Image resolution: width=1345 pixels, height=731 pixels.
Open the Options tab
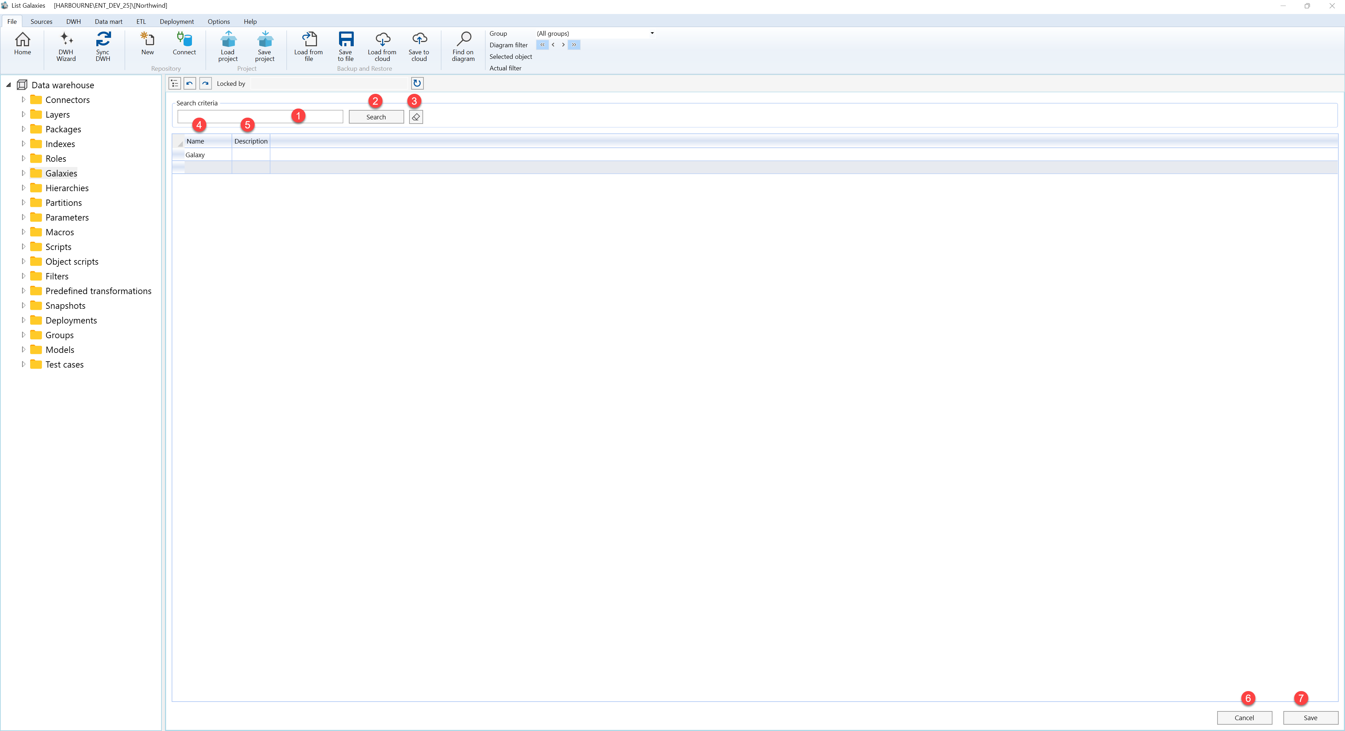(x=219, y=21)
